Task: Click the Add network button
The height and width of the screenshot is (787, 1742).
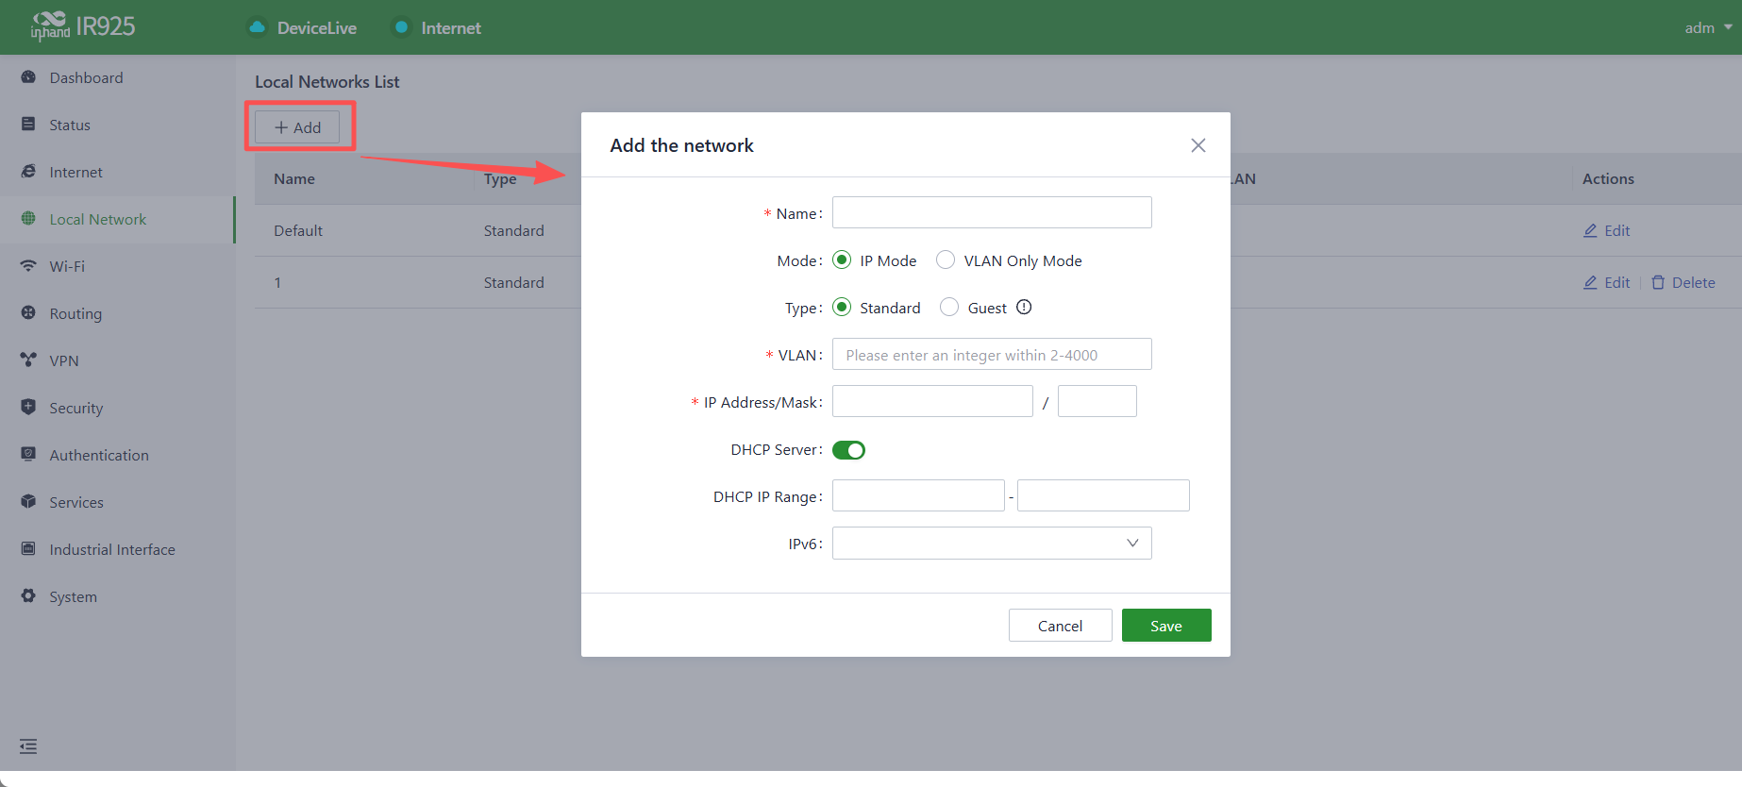Action: click(297, 127)
